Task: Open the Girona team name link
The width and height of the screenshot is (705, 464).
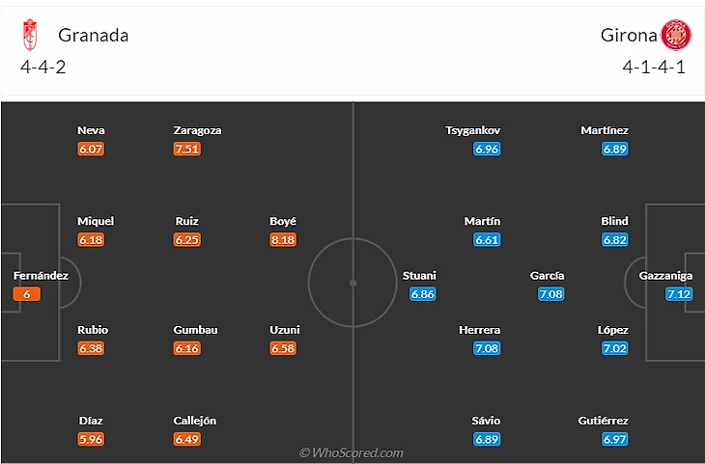Action: [629, 35]
